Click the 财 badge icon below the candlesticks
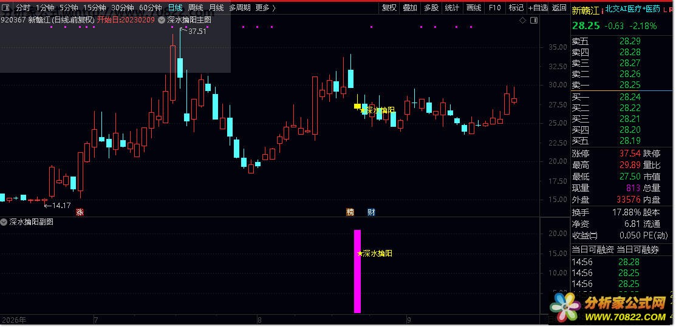The height and width of the screenshot is (327, 676). (x=370, y=212)
